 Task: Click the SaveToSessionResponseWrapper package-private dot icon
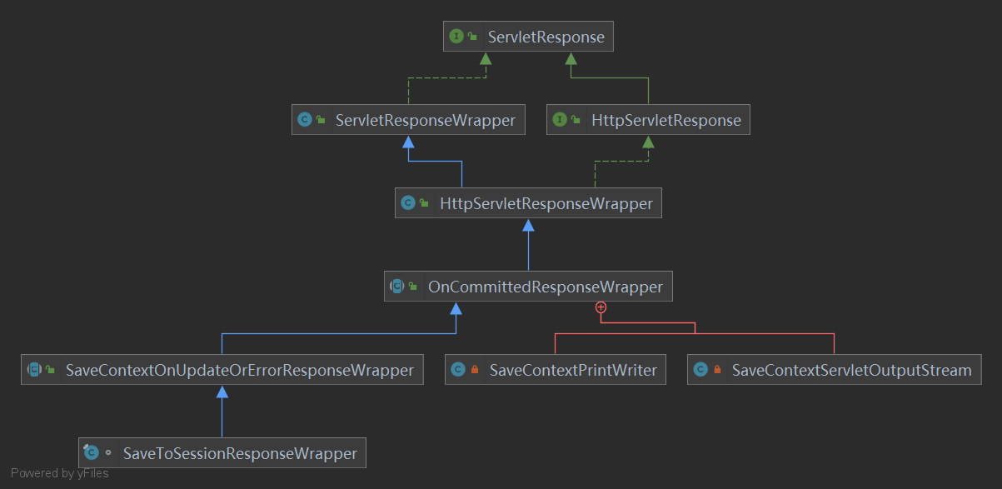click(x=108, y=453)
